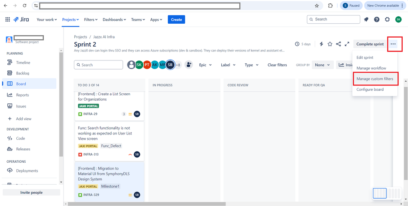Open Reports in sidebar
This screenshot has height=206, width=408.
point(29,95)
